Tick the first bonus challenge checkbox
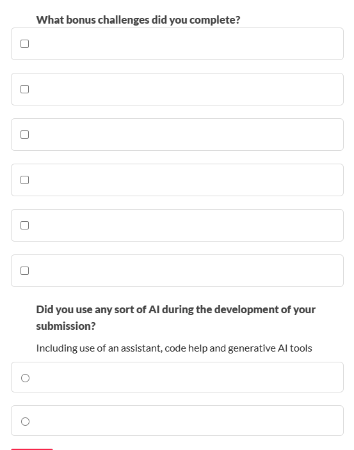354x450 pixels. click(x=25, y=44)
